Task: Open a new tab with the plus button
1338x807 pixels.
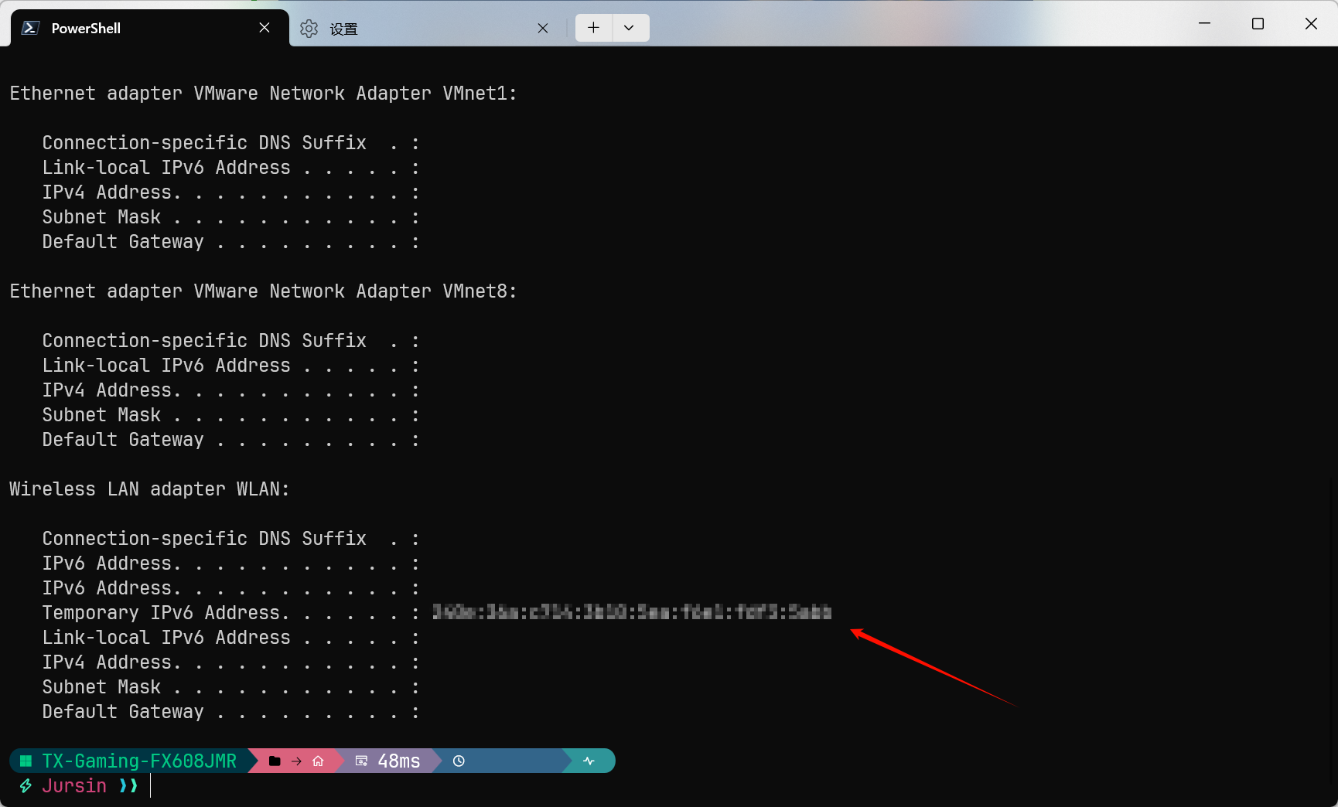Action: coord(593,28)
